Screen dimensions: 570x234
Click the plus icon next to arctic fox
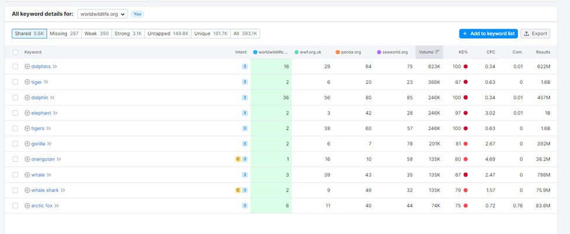(27, 206)
